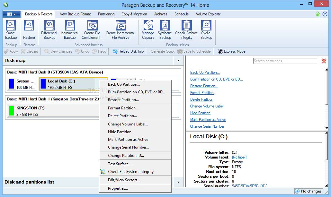Open the Schedule tab

(x=182, y=14)
